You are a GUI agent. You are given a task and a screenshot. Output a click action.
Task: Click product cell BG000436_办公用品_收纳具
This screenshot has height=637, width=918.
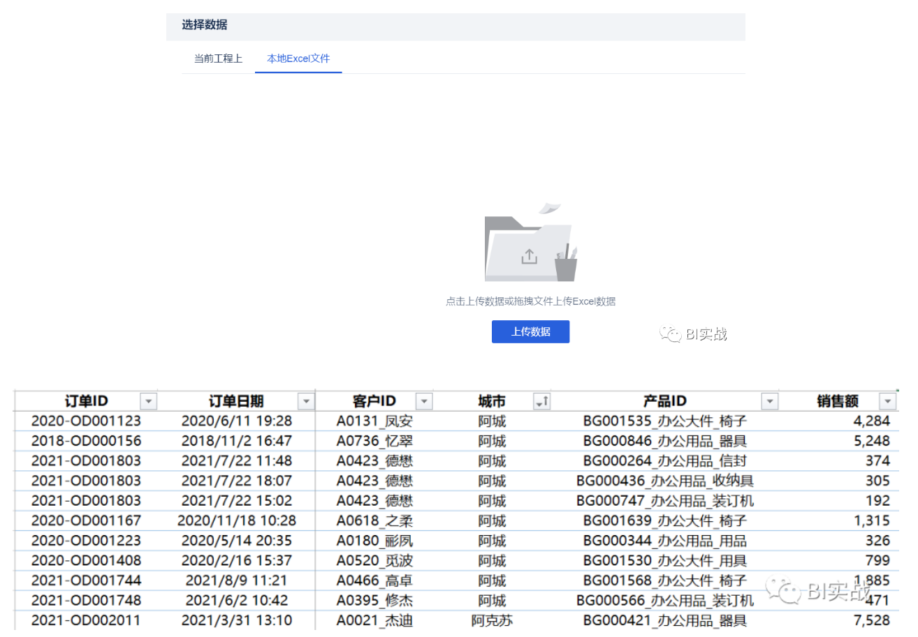[665, 481]
